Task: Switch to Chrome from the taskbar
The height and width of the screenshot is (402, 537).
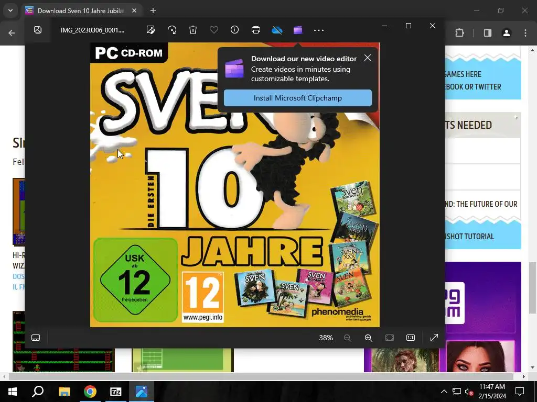Action: coord(90,392)
